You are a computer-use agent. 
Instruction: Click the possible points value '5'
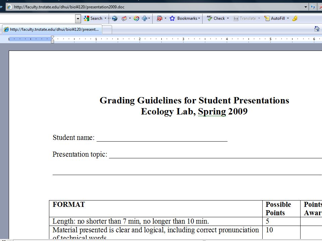[x=267, y=221]
